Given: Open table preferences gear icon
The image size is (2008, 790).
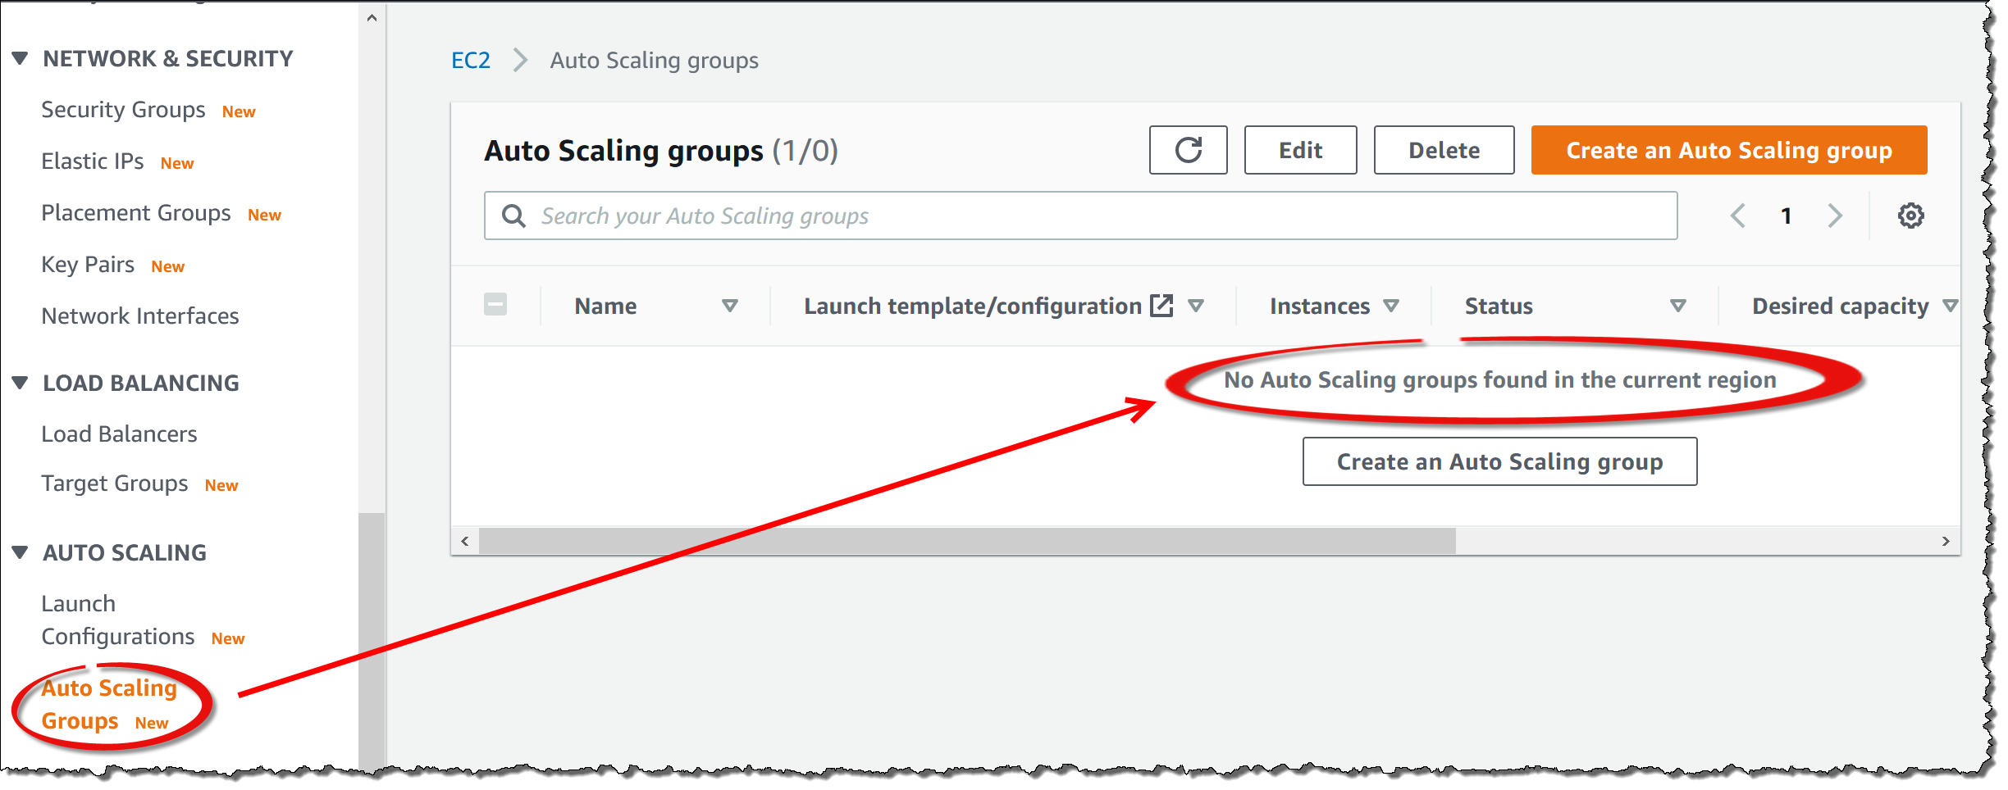Looking at the screenshot, I should coord(1910,216).
